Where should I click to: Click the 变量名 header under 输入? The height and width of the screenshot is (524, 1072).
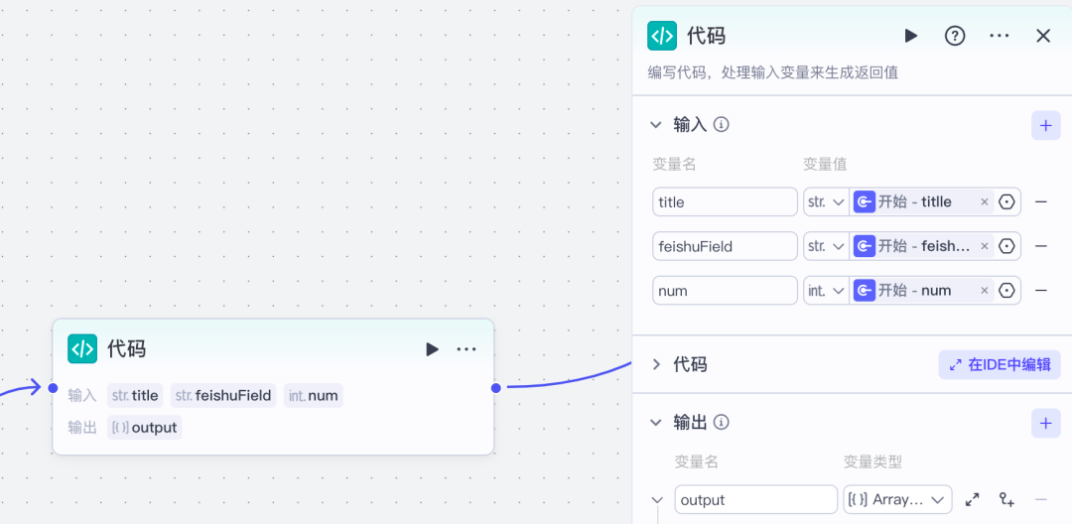click(674, 164)
